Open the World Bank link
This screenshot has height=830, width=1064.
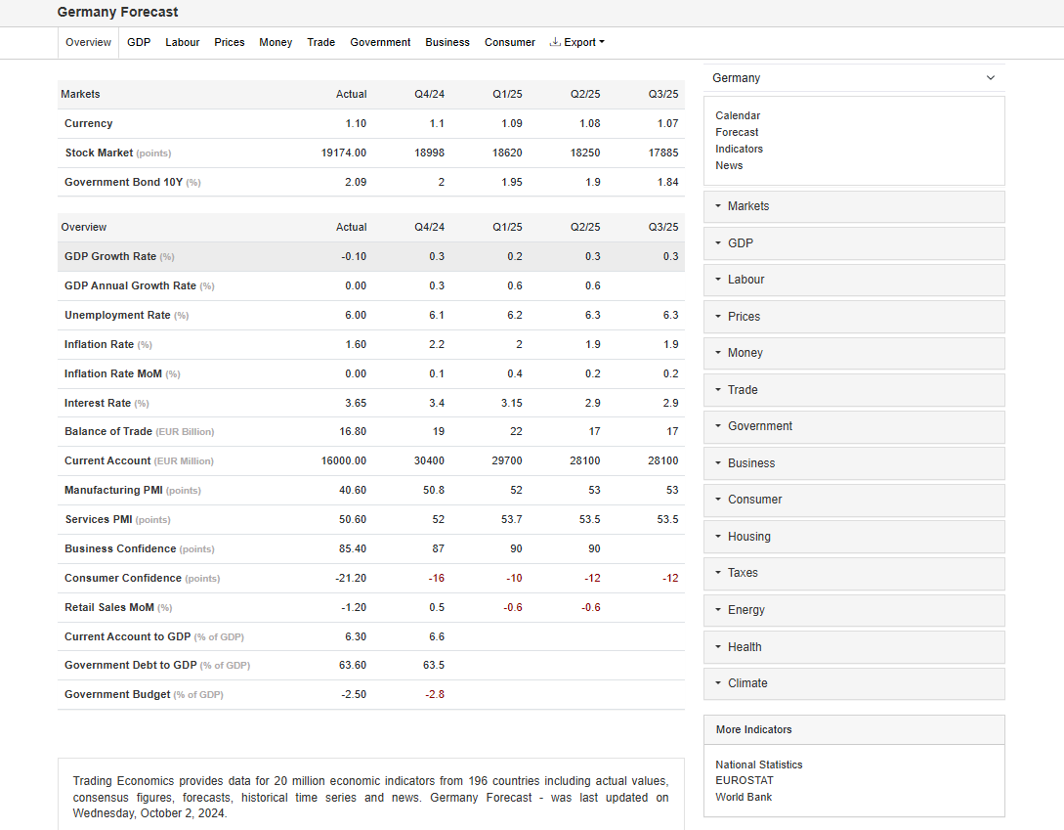744,798
